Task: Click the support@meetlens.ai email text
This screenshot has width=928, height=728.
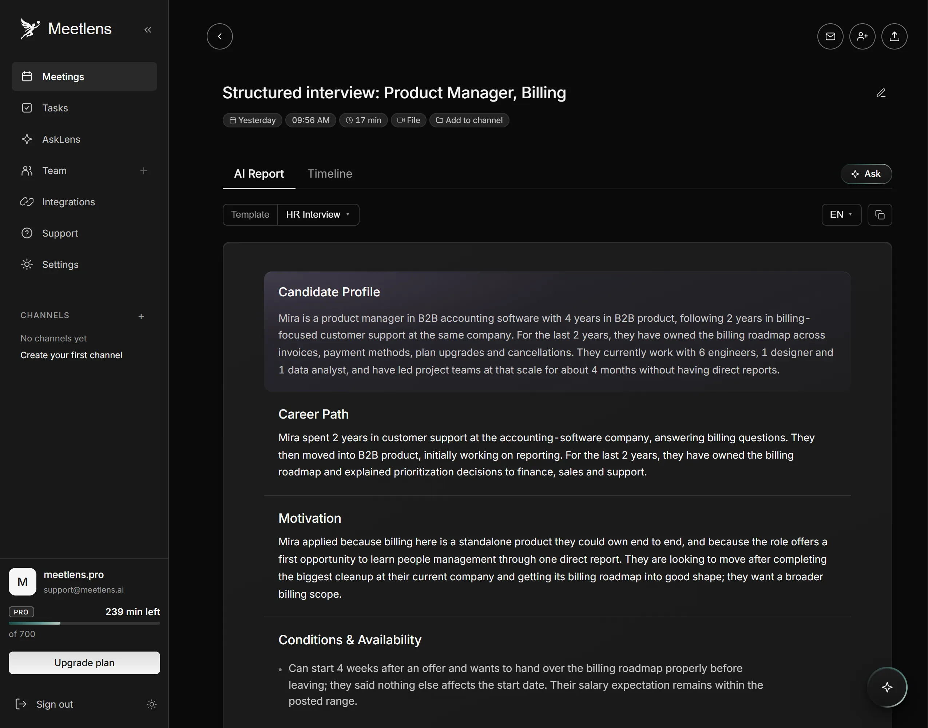Action: click(83, 590)
